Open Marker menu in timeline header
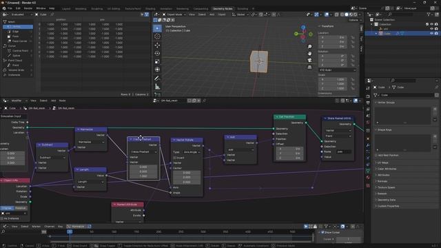441x248 pixels. coord(37,227)
